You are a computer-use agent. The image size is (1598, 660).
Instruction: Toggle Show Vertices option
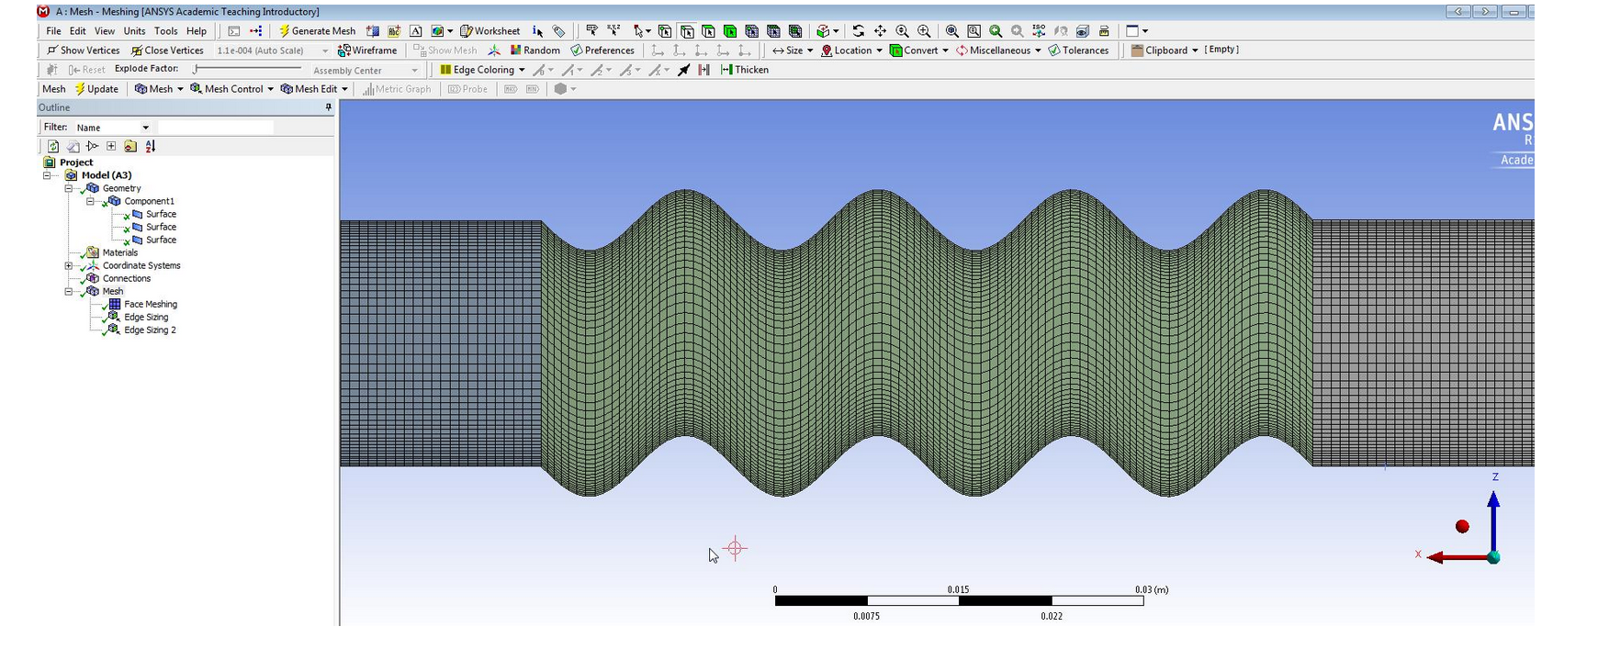(x=83, y=50)
